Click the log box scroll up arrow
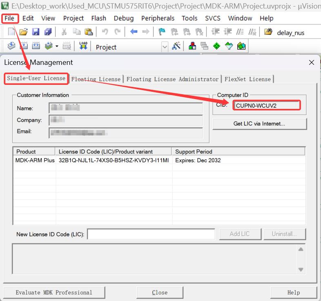 tap(301, 249)
